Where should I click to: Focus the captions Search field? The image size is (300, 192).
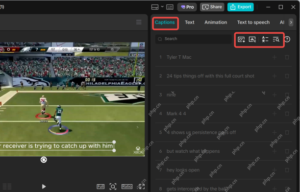pyautogui.click(x=194, y=39)
